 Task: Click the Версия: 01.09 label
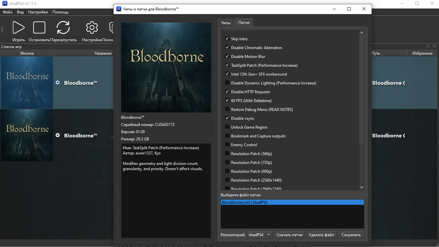coord(133,132)
